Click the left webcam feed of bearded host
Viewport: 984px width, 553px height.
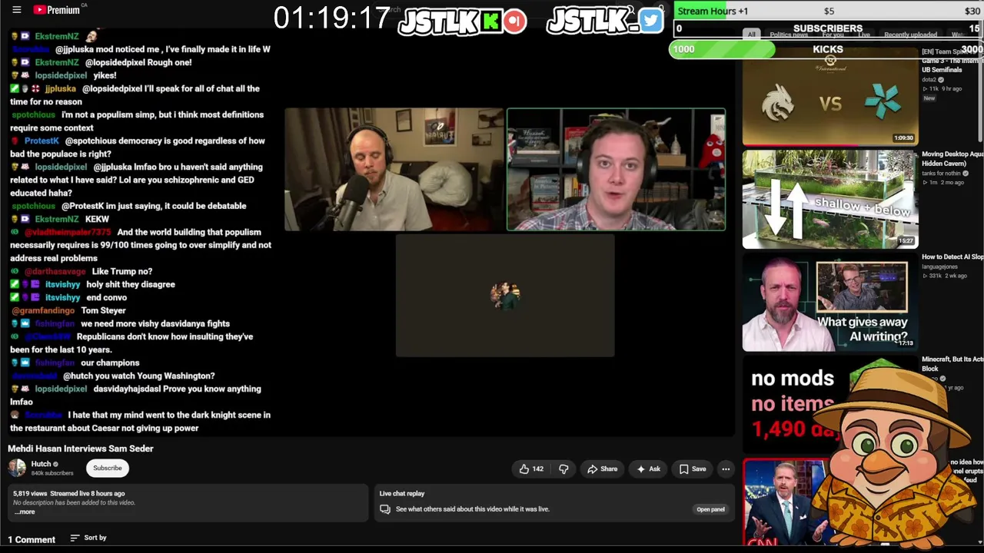click(x=394, y=170)
